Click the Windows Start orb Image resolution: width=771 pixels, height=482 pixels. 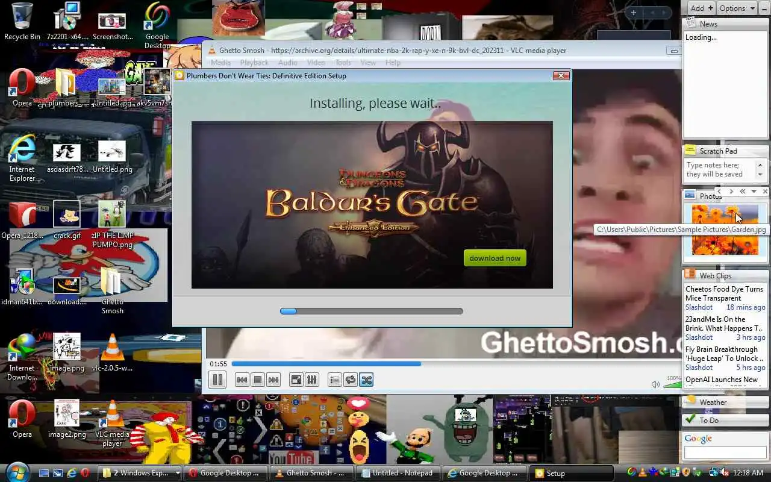[x=18, y=471]
